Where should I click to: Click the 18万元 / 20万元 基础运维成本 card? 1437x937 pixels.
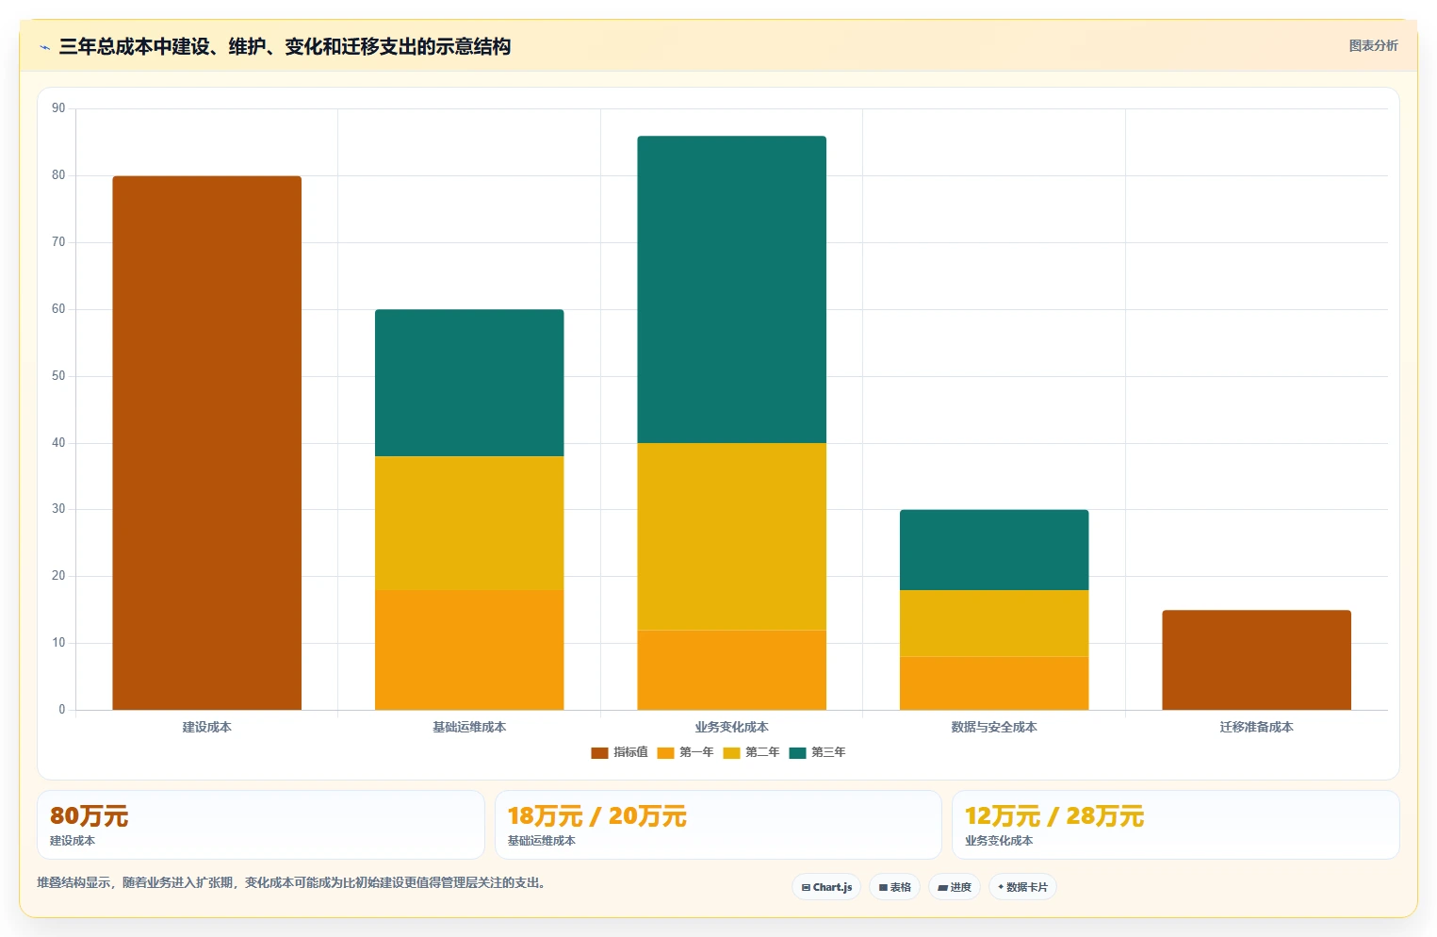point(718,825)
